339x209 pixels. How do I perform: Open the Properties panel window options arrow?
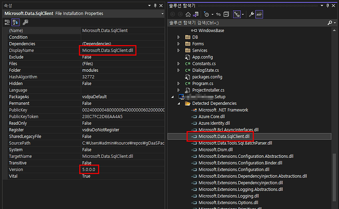(x=149, y=5)
